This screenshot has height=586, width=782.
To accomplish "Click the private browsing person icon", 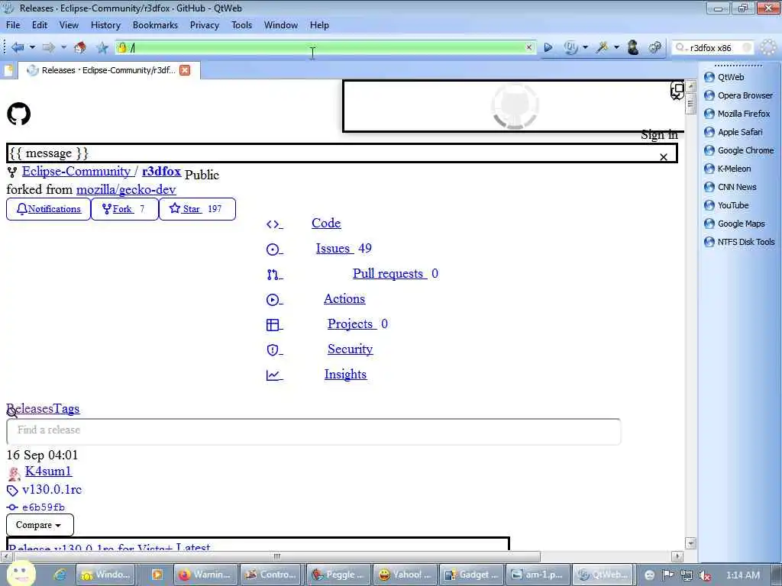I will click(x=633, y=47).
